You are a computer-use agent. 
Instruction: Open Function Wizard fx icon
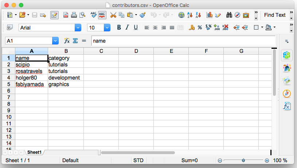coord(67,40)
